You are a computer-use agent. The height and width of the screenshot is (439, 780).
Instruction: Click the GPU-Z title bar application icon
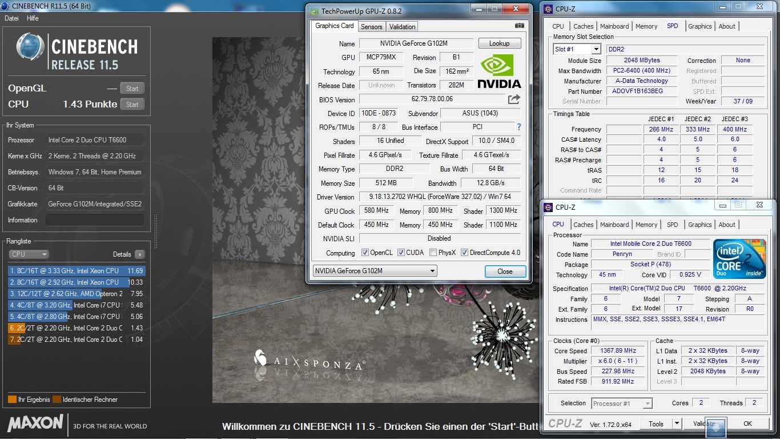[x=315, y=10]
